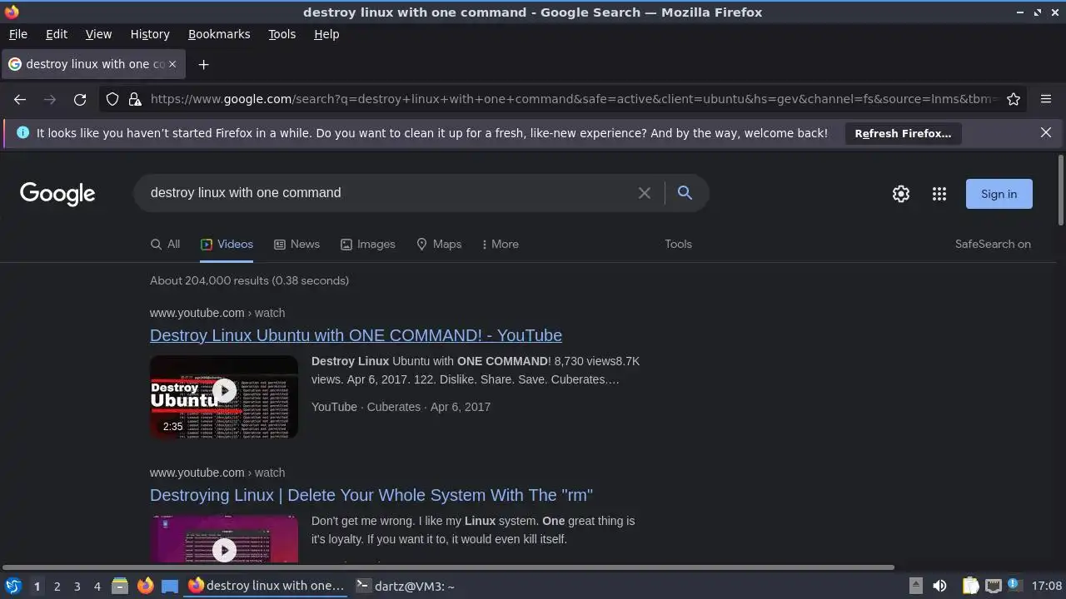Play the 'Destroy Ubuntu' video thumbnail
The width and height of the screenshot is (1066, 599).
click(224, 397)
